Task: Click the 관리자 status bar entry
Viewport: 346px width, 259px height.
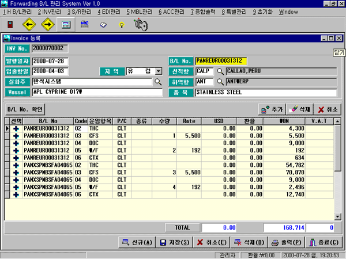Action: point(227,255)
